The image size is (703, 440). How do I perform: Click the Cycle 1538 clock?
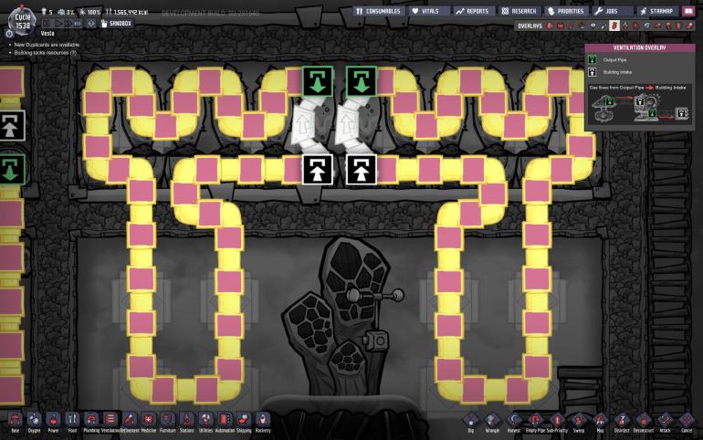pyautogui.click(x=22, y=21)
